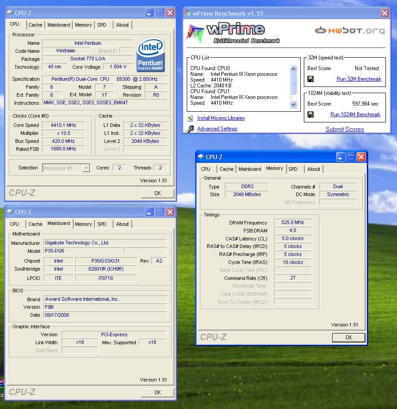Click the CPU List scrollbar thumb
The image size is (397, 409).
tap(294, 83)
